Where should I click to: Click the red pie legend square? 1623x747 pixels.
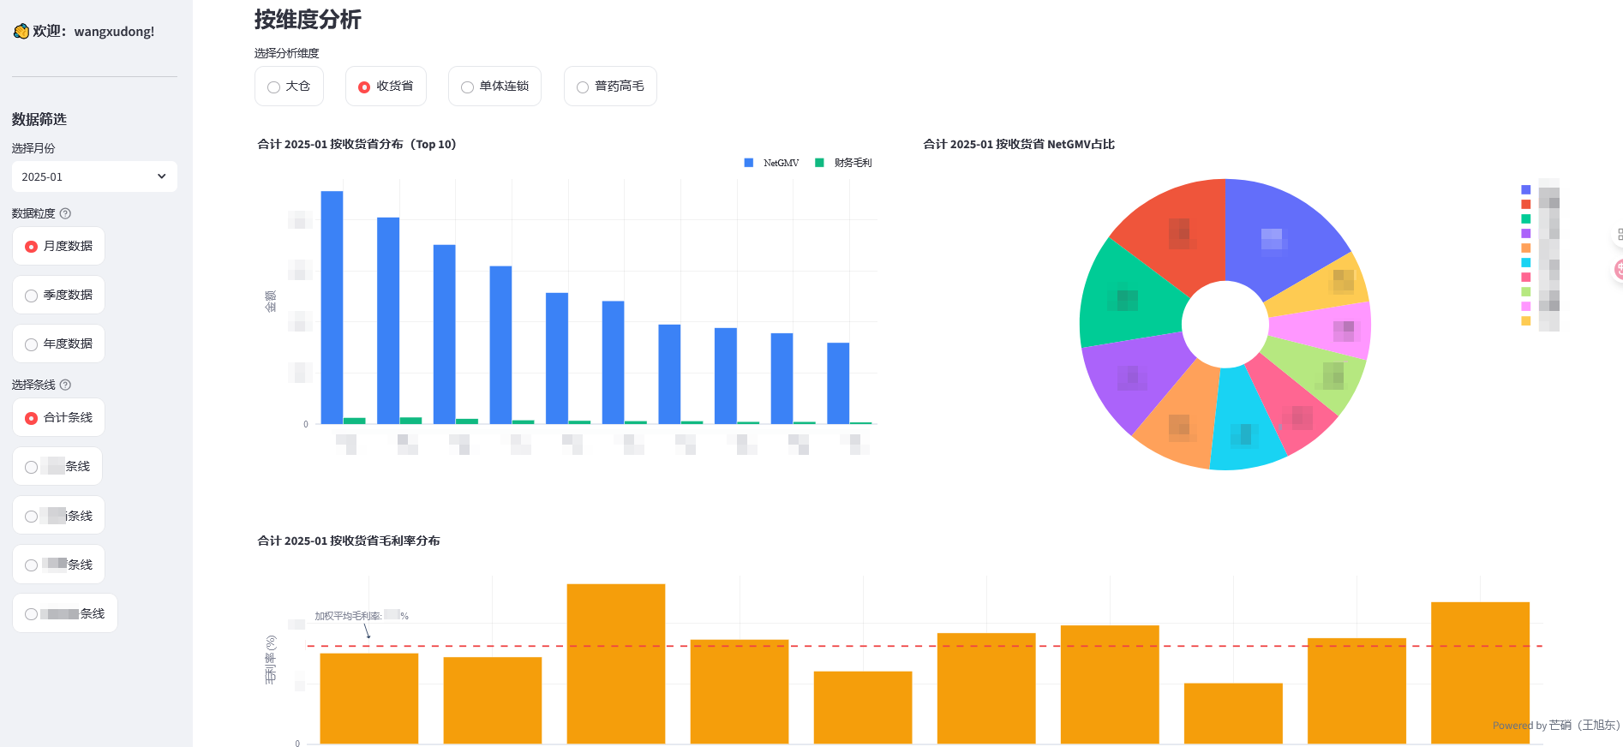1525,204
